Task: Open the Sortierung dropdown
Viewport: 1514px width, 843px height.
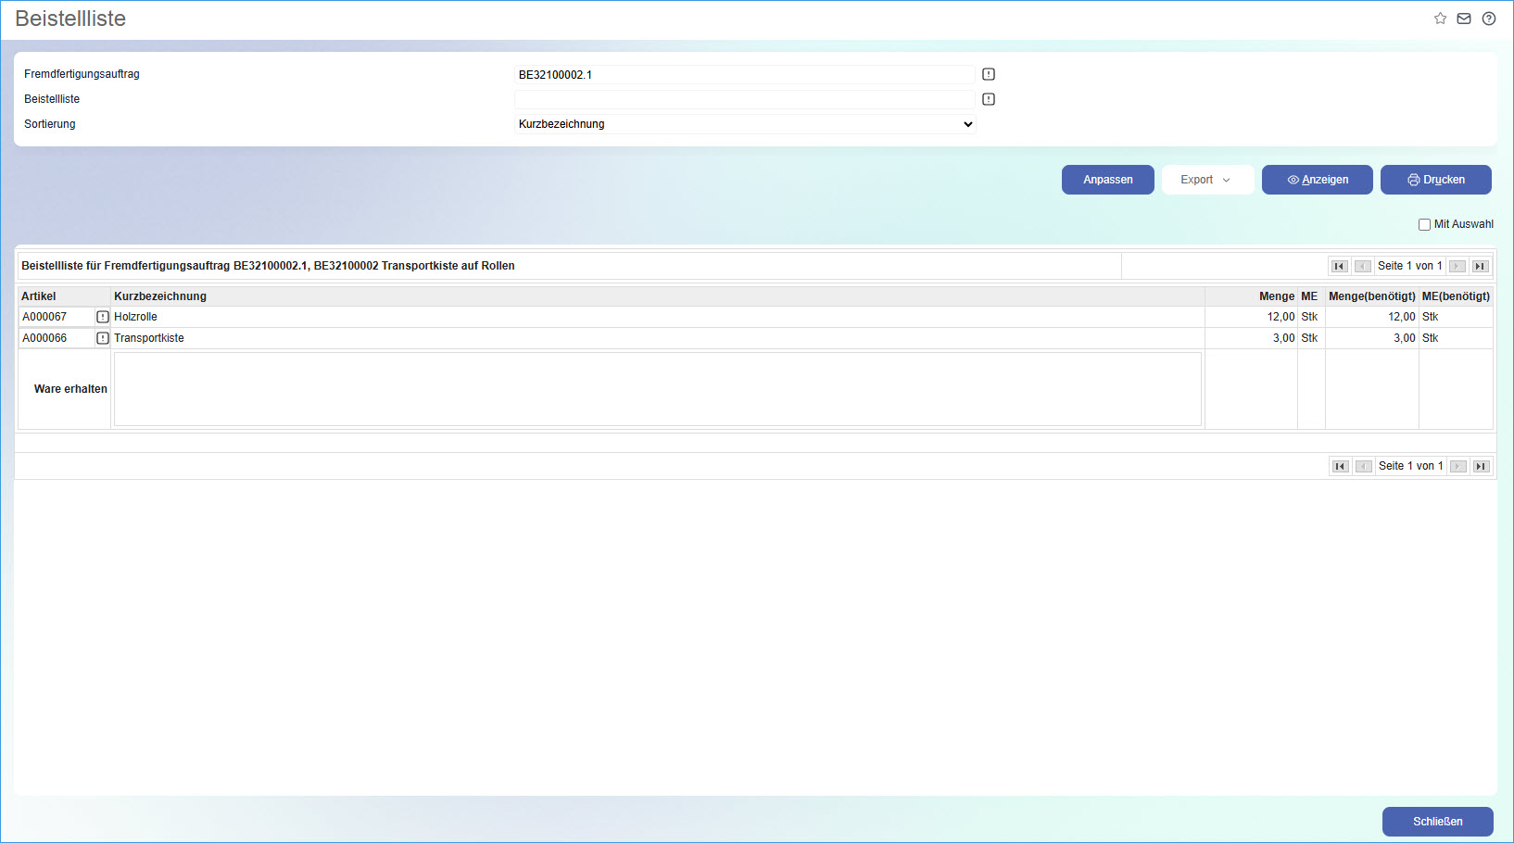Action: click(x=745, y=124)
